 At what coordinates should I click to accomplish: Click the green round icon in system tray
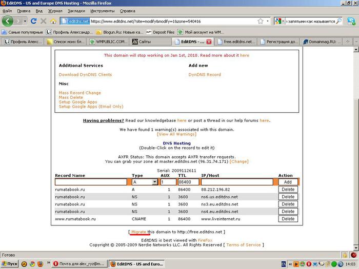pyautogui.click(x=334, y=264)
